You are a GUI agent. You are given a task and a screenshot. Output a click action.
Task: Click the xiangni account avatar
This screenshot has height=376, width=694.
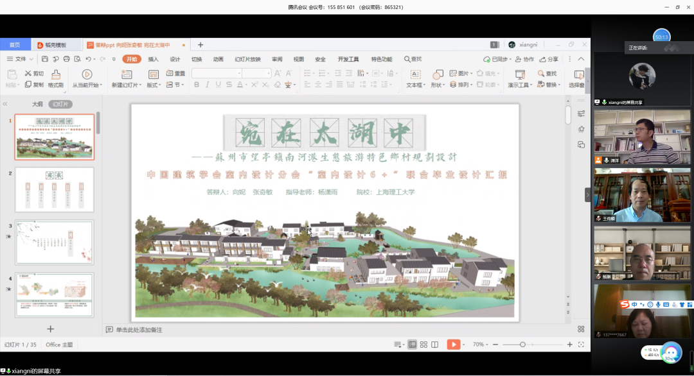coord(512,45)
